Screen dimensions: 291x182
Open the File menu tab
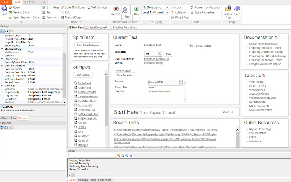pos(6,2)
